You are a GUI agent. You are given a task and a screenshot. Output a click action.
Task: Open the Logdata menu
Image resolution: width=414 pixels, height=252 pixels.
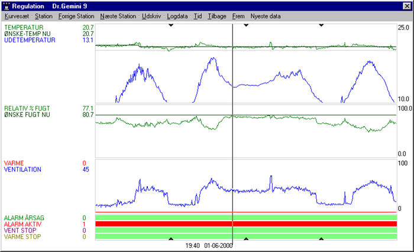(178, 17)
